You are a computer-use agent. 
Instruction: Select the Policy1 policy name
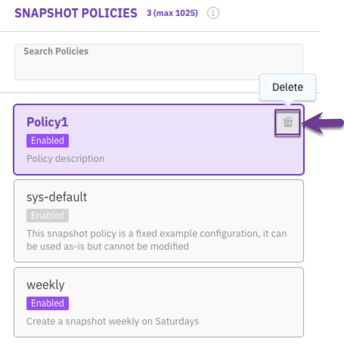tap(47, 122)
